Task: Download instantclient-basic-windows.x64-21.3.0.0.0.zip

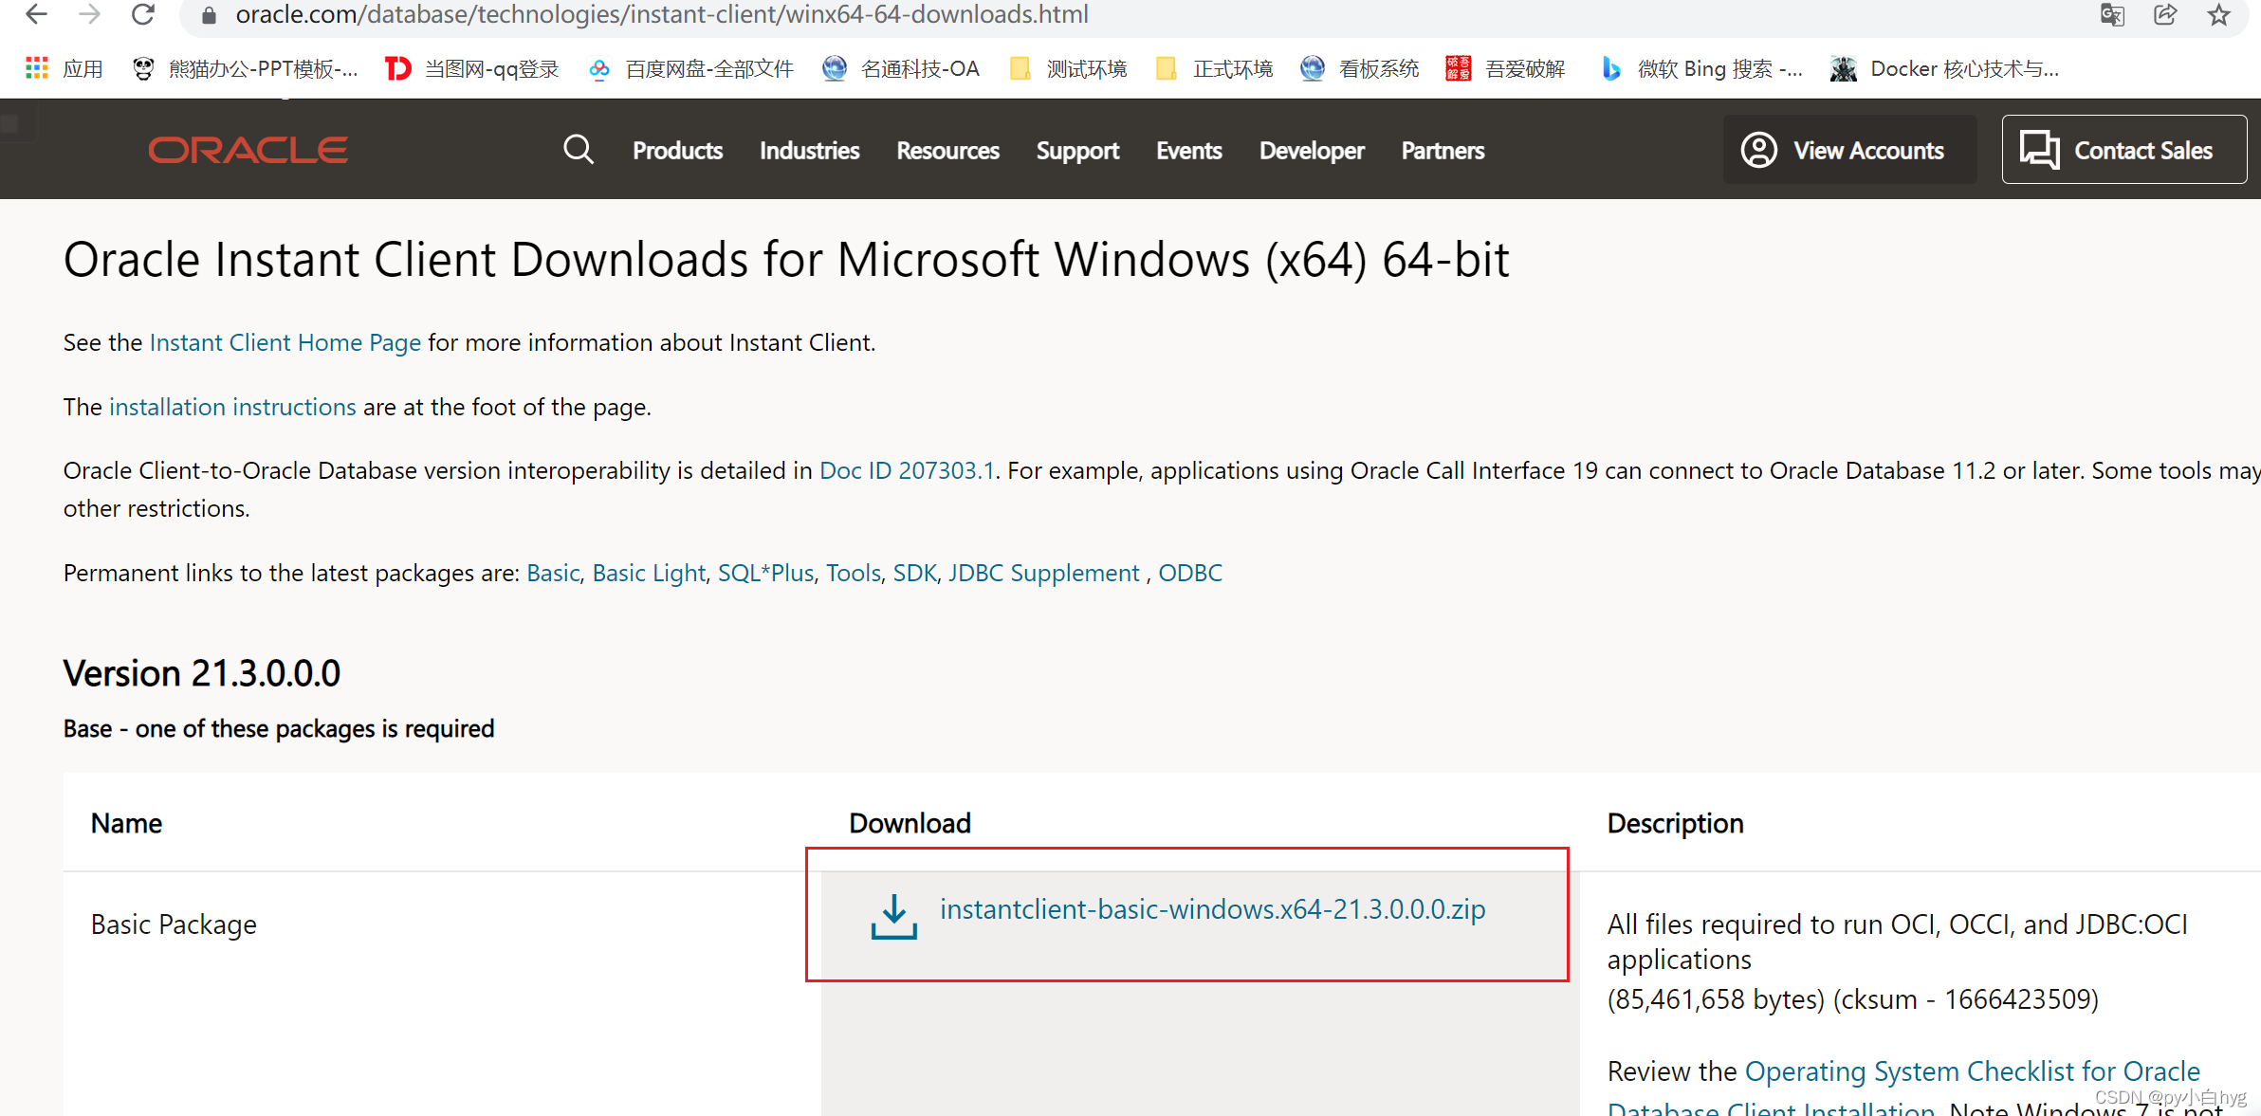Action: click(x=1212, y=909)
